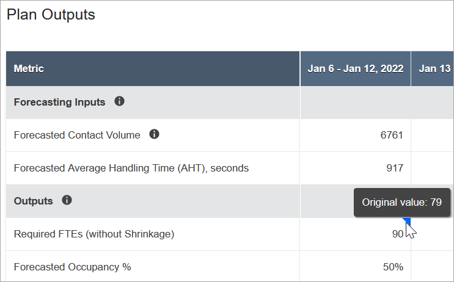This screenshot has width=454, height=282.
Task: Click the Forecasted Occupancy % row label
Action: click(x=72, y=267)
